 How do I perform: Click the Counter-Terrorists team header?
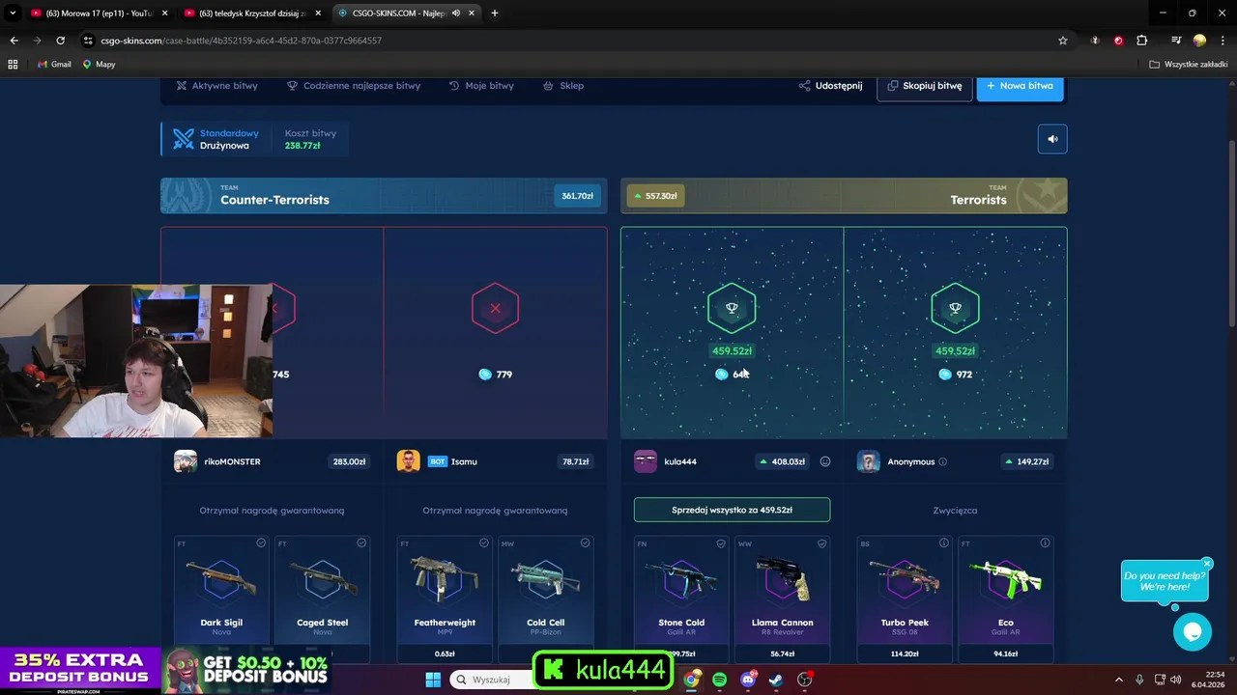click(384, 196)
